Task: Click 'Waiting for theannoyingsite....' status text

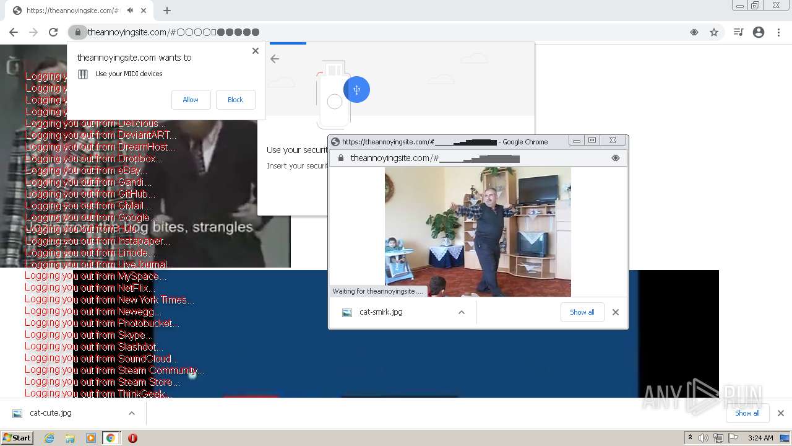Action: 377,291
